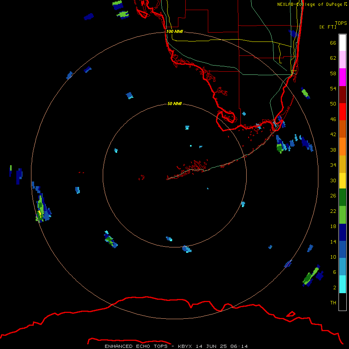Screen dimensions: 349x349
Task: Click the 54 legend value
Action: (333, 88)
